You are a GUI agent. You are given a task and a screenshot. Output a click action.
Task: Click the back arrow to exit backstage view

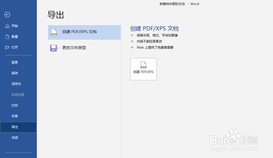coord(7,15)
